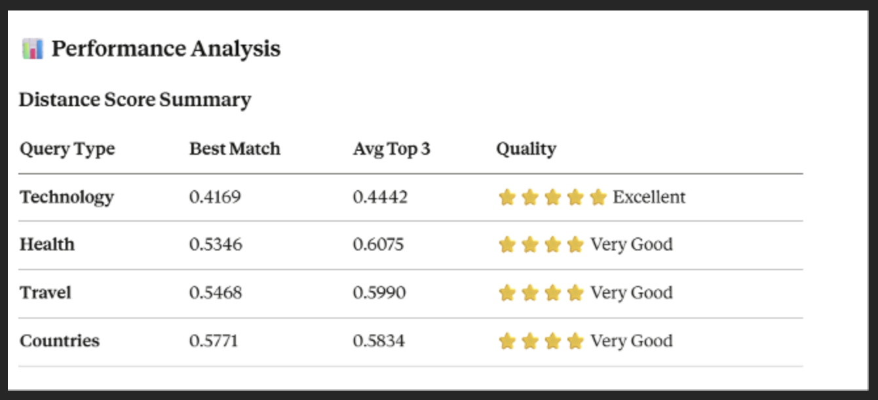Image resolution: width=878 pixels, height=400 pixels.
Task: Select the Performance Analysis heading text
Action: pyautogui.click(x=166, y=49)
